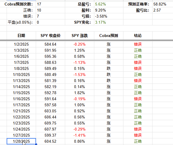
Task: Select the 跌 prediction in the 1/8/2025 row
Action: coord(109,69)
